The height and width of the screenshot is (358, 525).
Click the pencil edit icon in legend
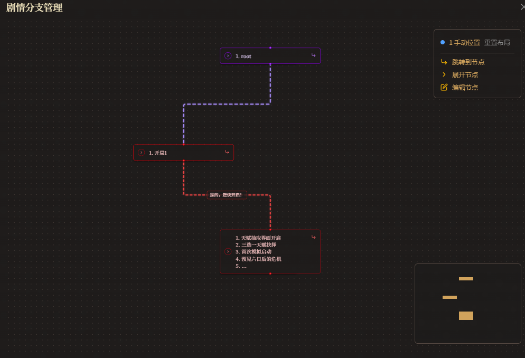[x=444, y=87]
